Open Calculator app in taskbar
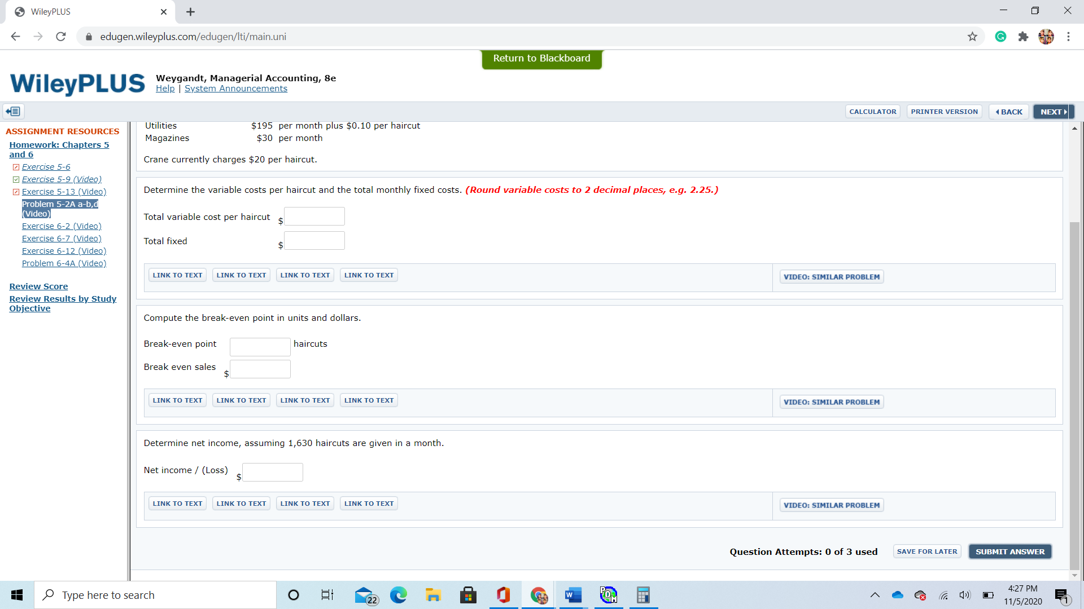The width and height of the screenshot is (1084, 609). (x=643, y=595)
